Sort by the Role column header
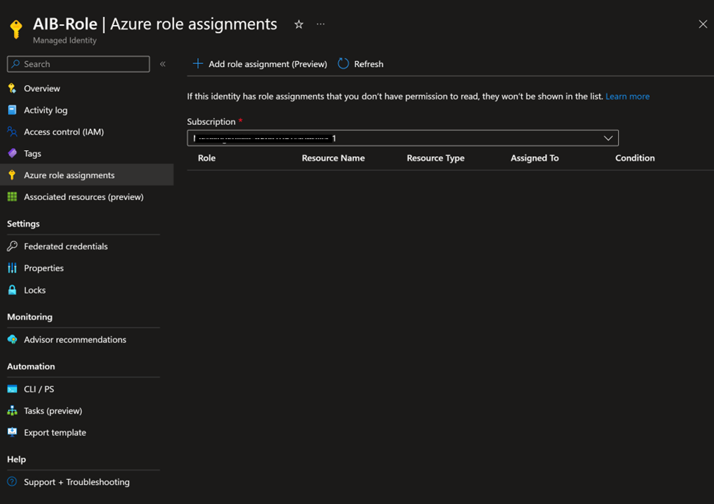Screen dimensions: 714x504 207,158
